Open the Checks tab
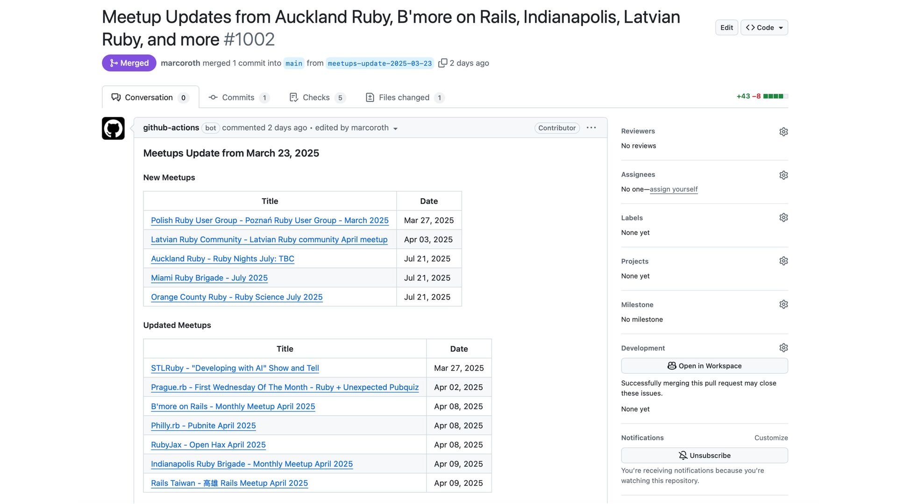Screen dimensions: 897x504 (316, 98)
